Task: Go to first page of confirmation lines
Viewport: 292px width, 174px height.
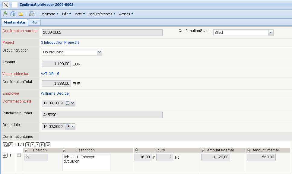Action: click(x=28, y=145)
